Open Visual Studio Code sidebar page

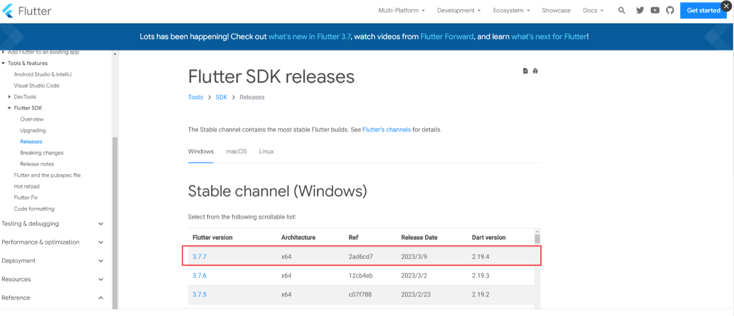(x=37, y=85)
